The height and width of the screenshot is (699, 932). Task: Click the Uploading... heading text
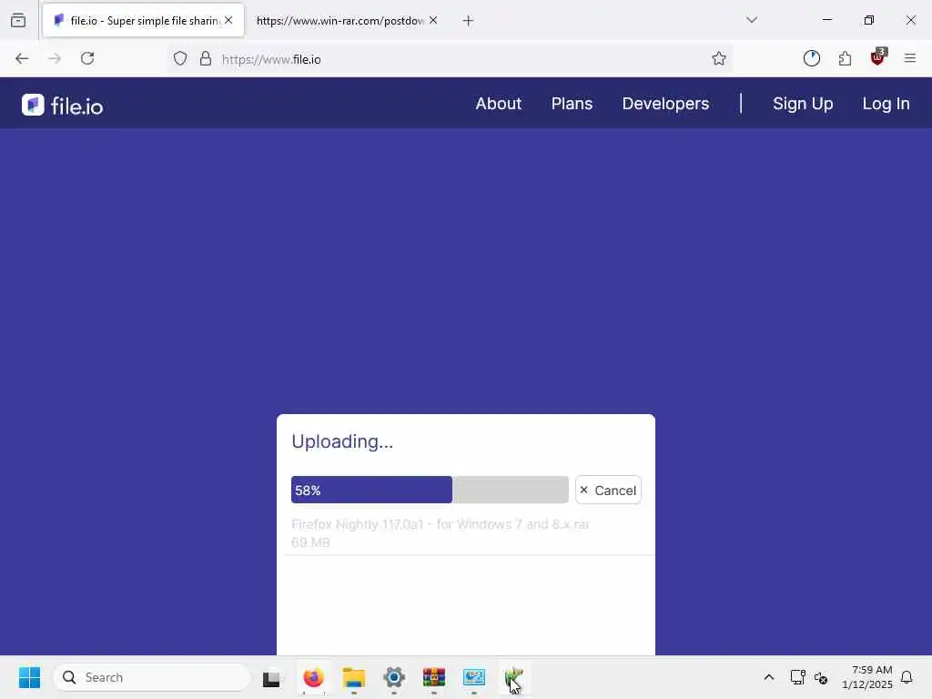(342, 441)
